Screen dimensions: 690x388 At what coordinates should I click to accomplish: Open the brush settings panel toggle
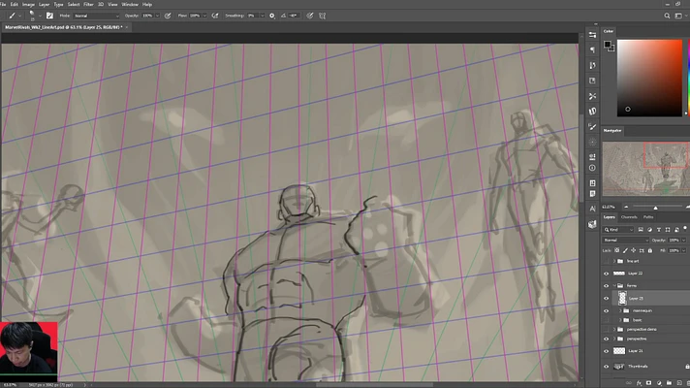49,16
